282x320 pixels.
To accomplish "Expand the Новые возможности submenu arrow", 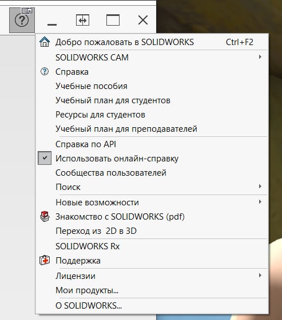I will click(260, 202).
